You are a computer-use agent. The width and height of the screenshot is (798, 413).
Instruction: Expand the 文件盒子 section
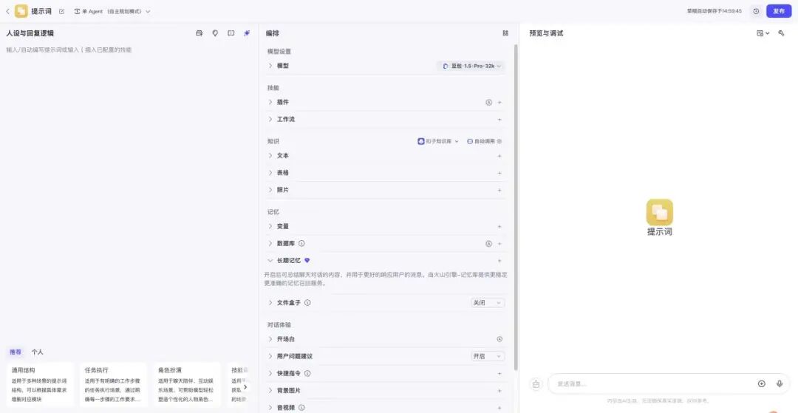[x=270, y=303]
